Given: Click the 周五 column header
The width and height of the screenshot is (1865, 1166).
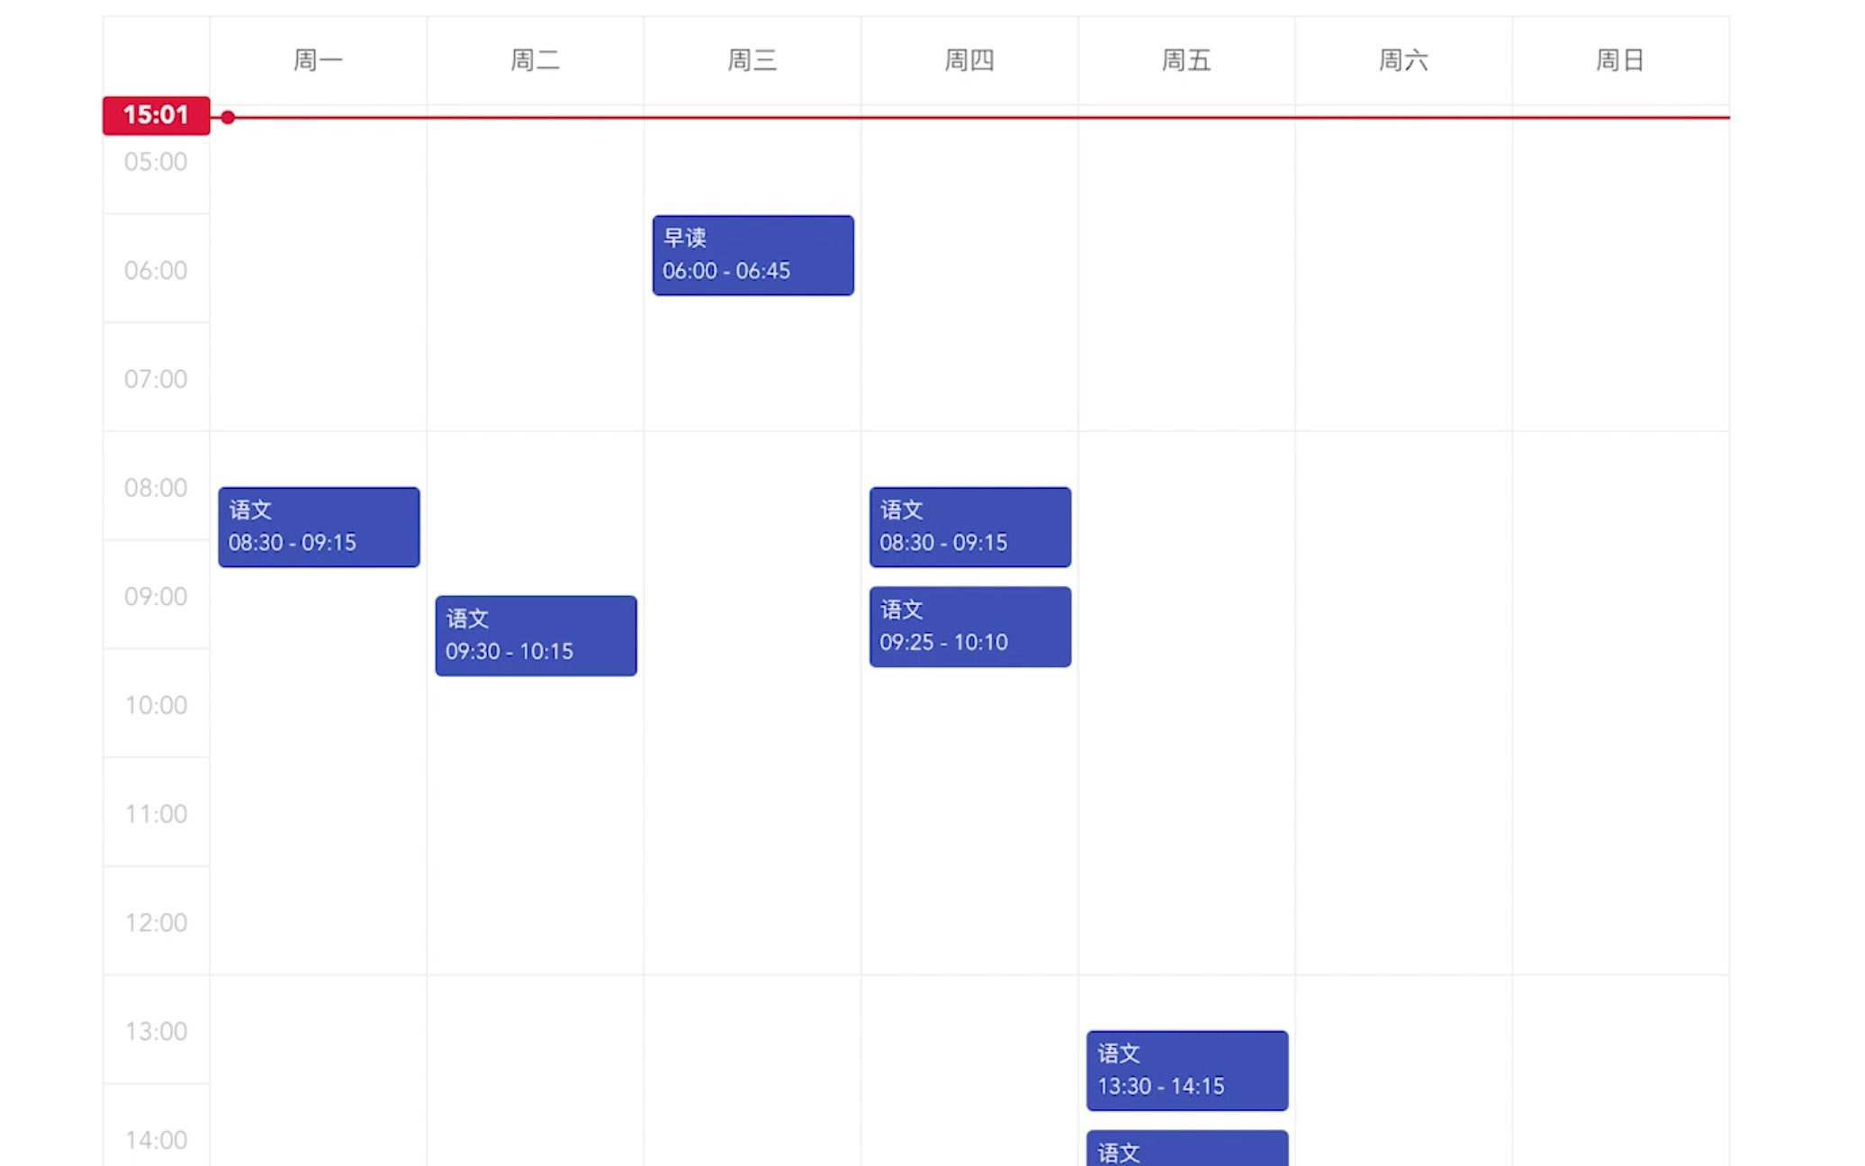Looking at the screenshot, I should [1185, 60].
